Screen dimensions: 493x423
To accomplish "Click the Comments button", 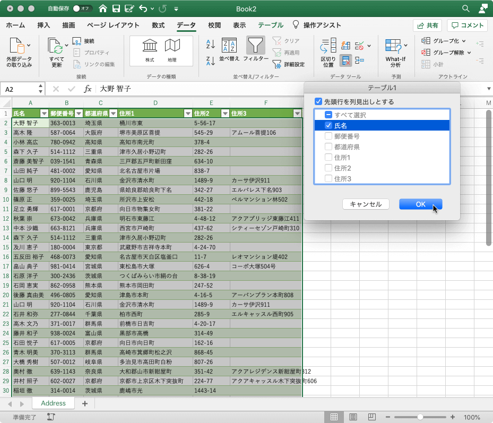I will [x=468, y=25].
